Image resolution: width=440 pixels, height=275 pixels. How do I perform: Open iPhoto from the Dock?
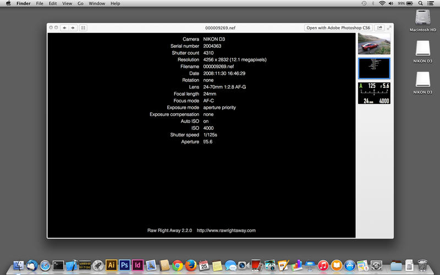pyautogui.click(x=270, y=265)
